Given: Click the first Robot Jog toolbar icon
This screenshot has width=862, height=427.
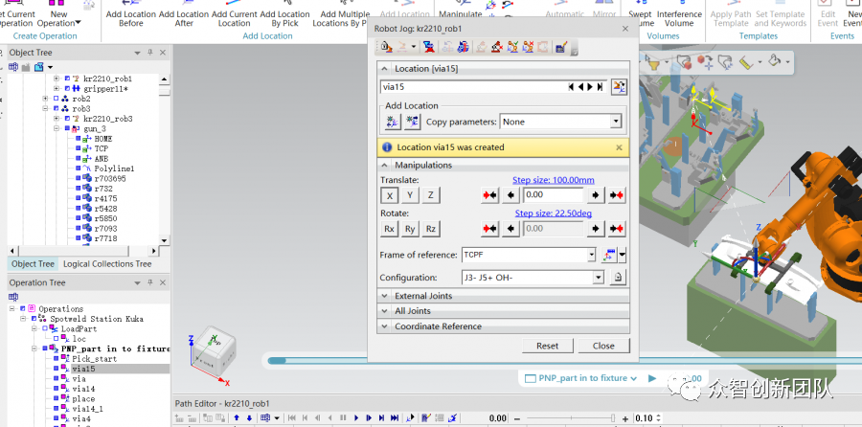Looking at the screenshot, I should coord(387,47).
